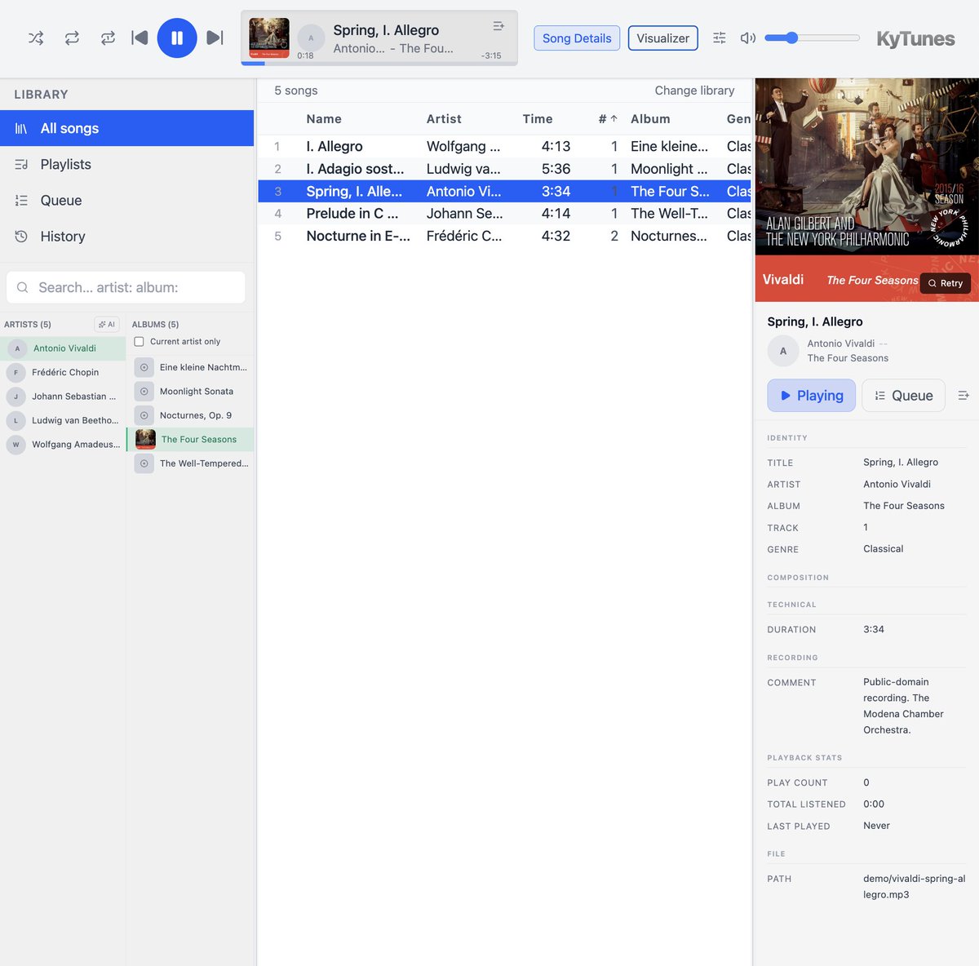Open more options icon beside Queue button
Screen dimensions: 979x966
[x=963, y=396]
